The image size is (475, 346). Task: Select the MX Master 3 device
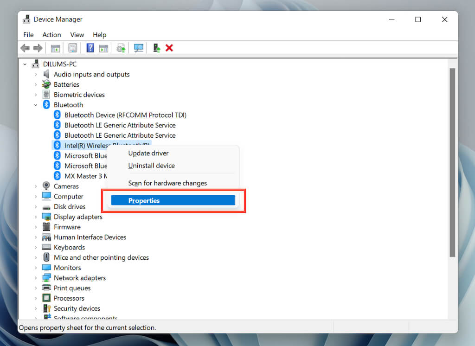click(x=85, y=176)
